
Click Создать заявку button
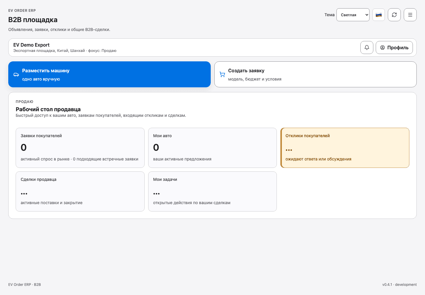click(316, 74)
